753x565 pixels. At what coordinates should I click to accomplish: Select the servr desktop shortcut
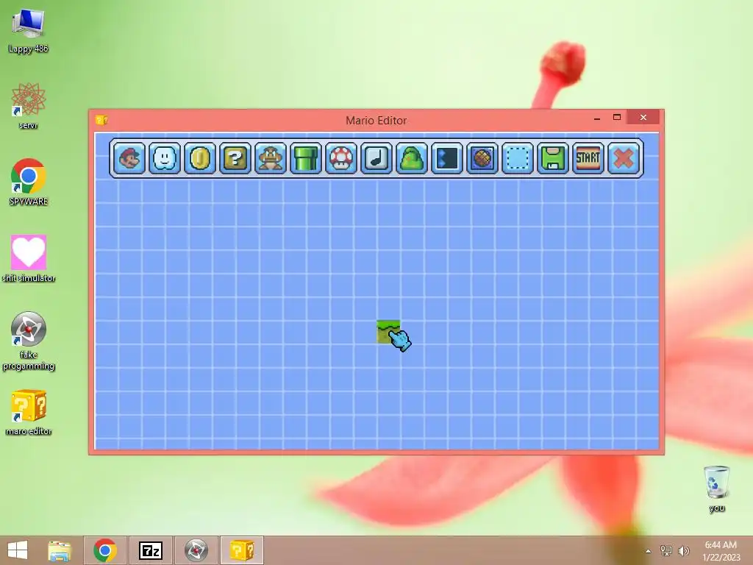coord(29,106)
